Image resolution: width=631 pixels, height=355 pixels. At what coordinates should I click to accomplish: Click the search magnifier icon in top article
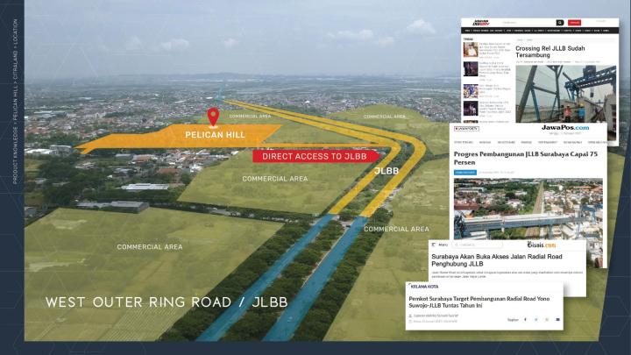click(560, 23)
